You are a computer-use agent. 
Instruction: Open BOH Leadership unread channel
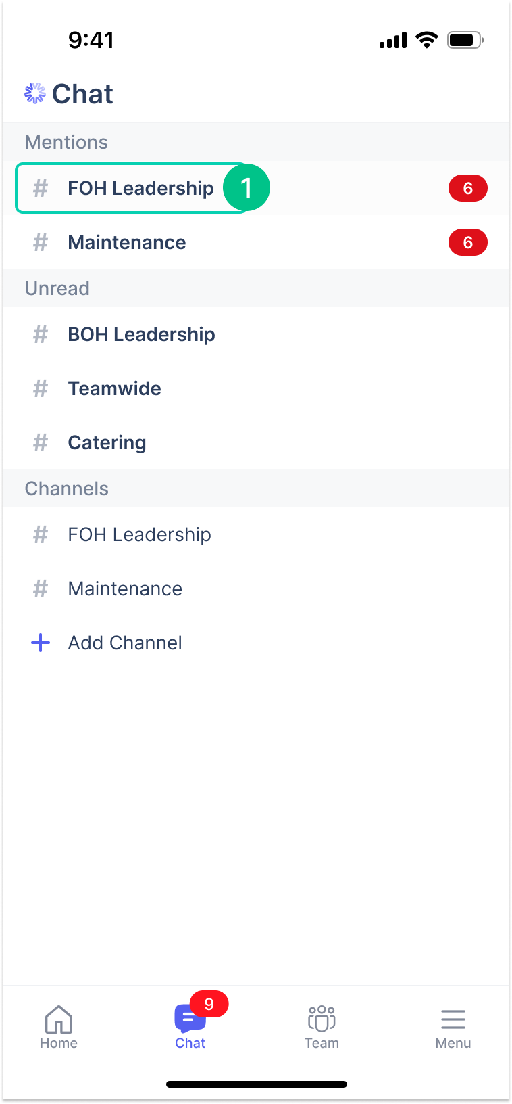[x=141, y=334]
